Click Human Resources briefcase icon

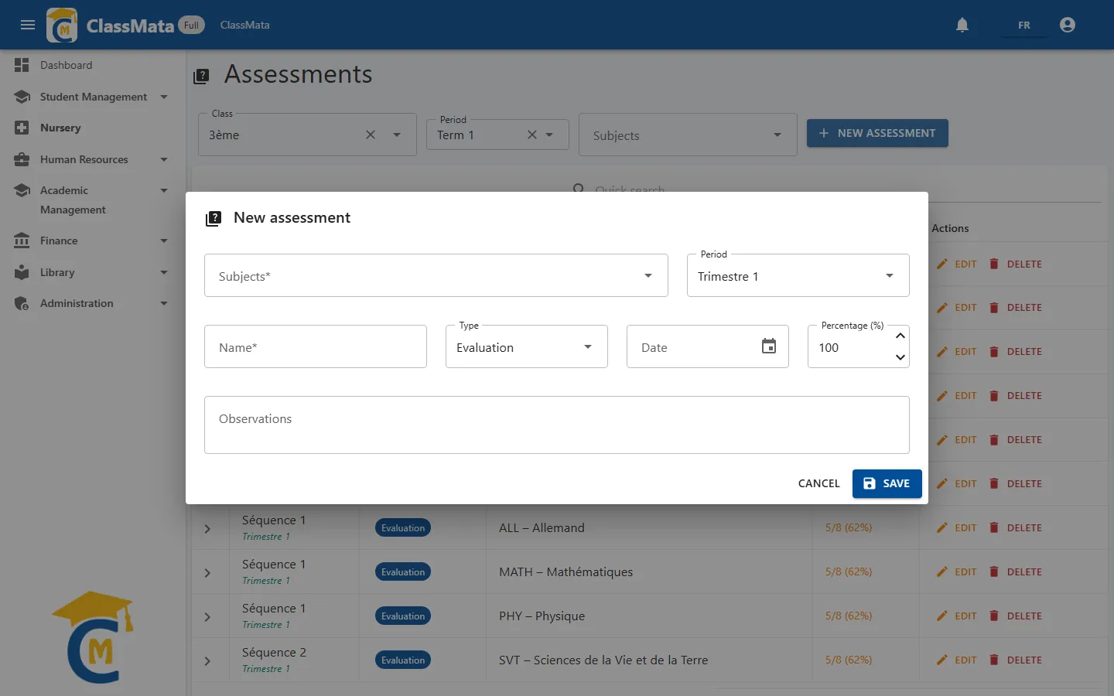click(x=22, y=159)
